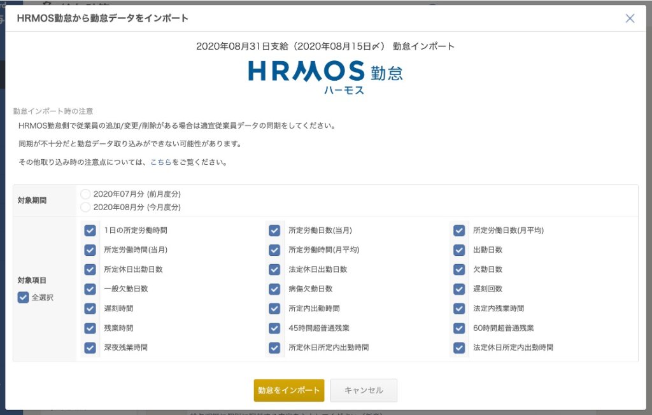
Task: Uncheck the 残業時間 checkbox
Action: pos(90,328)
